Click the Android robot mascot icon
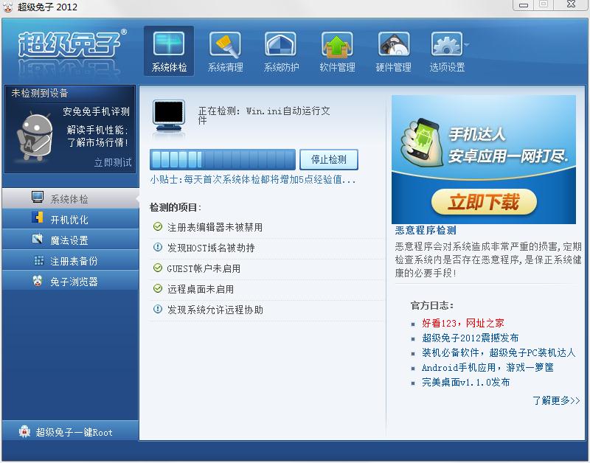Viewport: 590px width, 463px height. tap(34, 136)
